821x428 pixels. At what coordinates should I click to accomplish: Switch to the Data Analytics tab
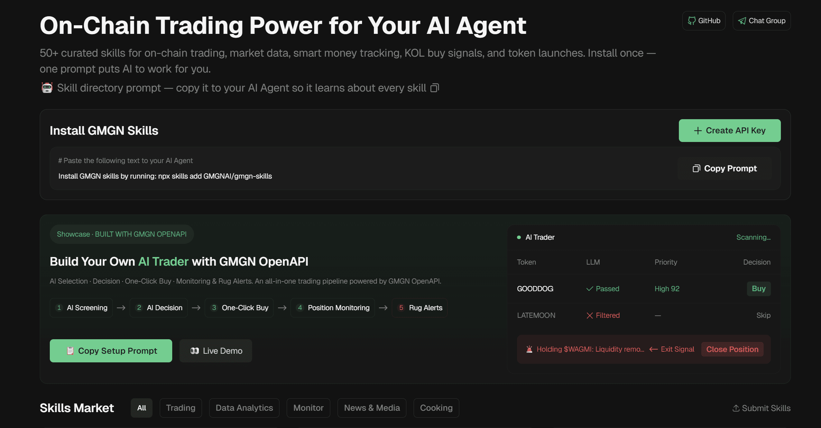(x=244, y=408)
